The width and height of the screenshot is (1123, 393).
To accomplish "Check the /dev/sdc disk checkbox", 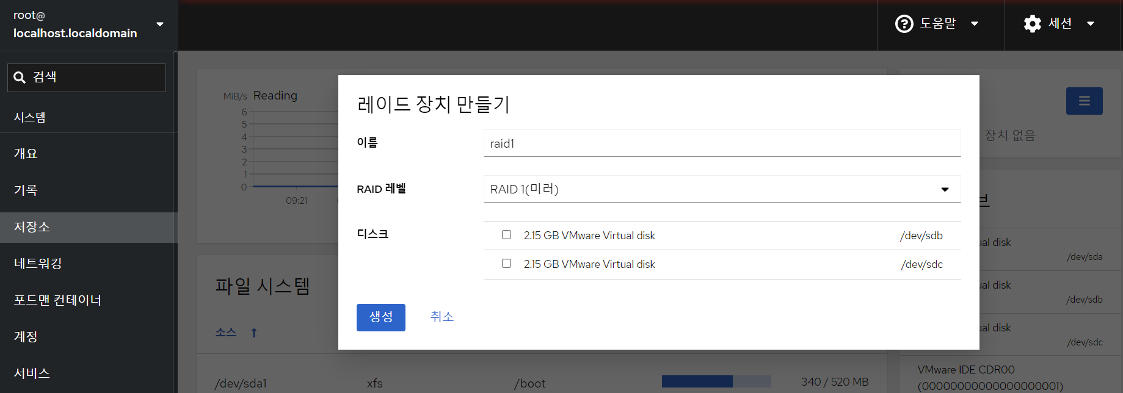I will coord(506,264).
